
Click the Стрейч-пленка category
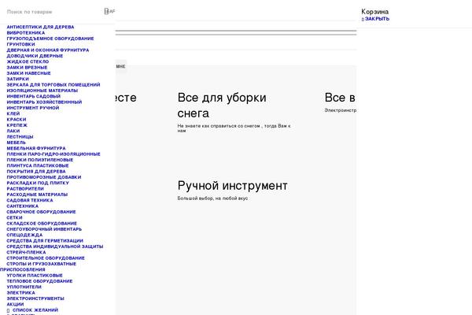26,252
